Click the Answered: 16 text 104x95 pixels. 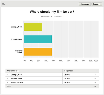pos(47,17)
